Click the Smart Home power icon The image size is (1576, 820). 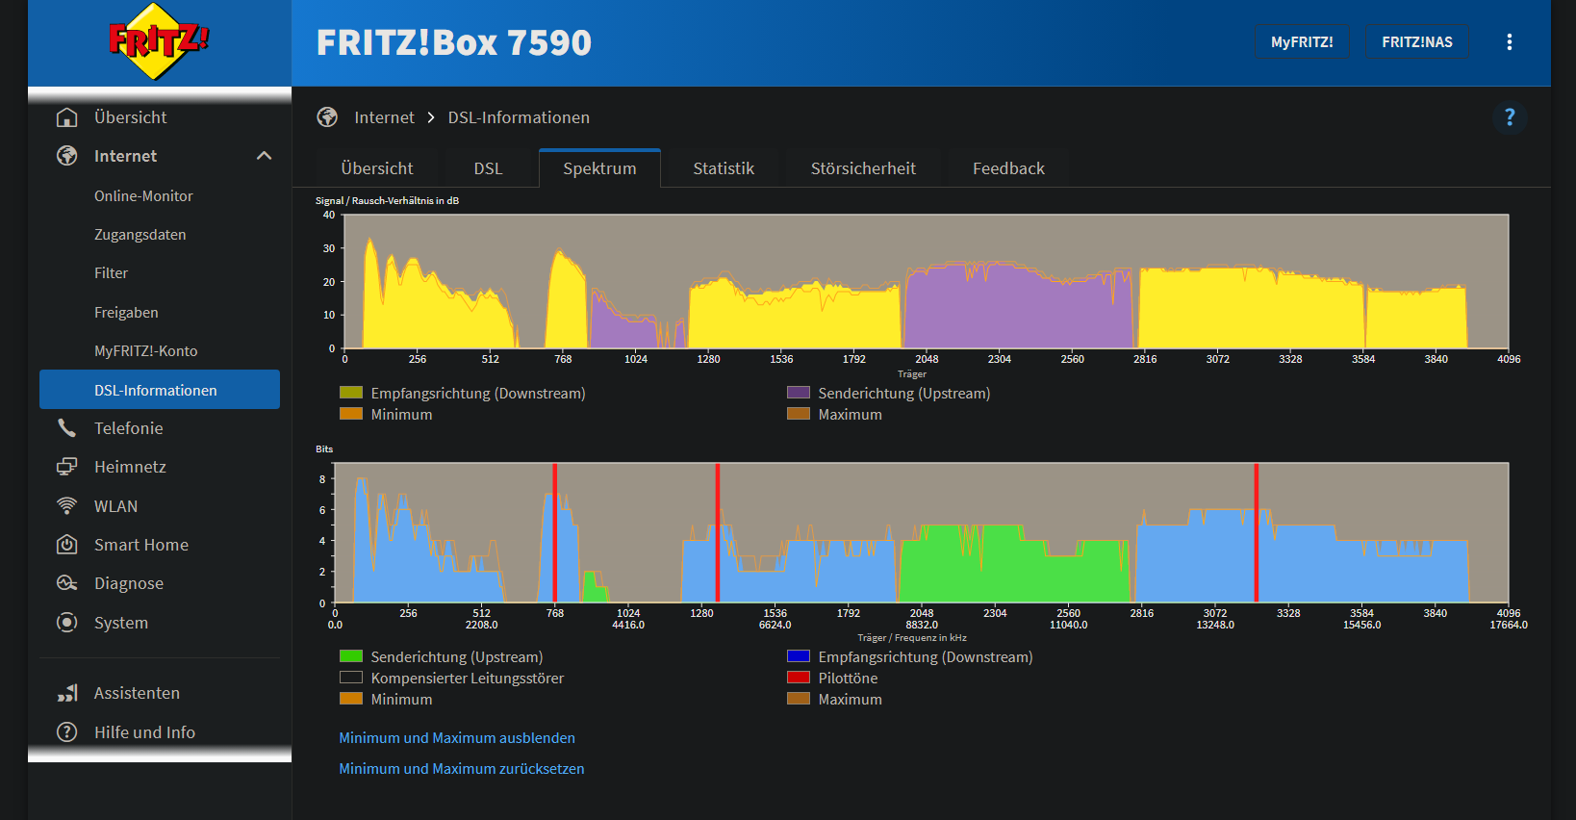point(67,545)
